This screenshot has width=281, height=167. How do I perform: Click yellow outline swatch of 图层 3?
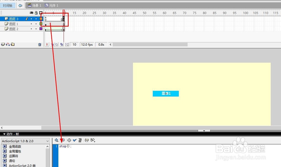(x=41, y=19)
